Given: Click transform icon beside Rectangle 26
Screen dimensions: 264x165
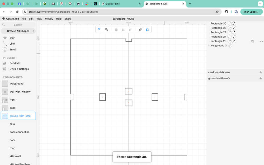Looking at the screenshot, I should coord(230,41).
